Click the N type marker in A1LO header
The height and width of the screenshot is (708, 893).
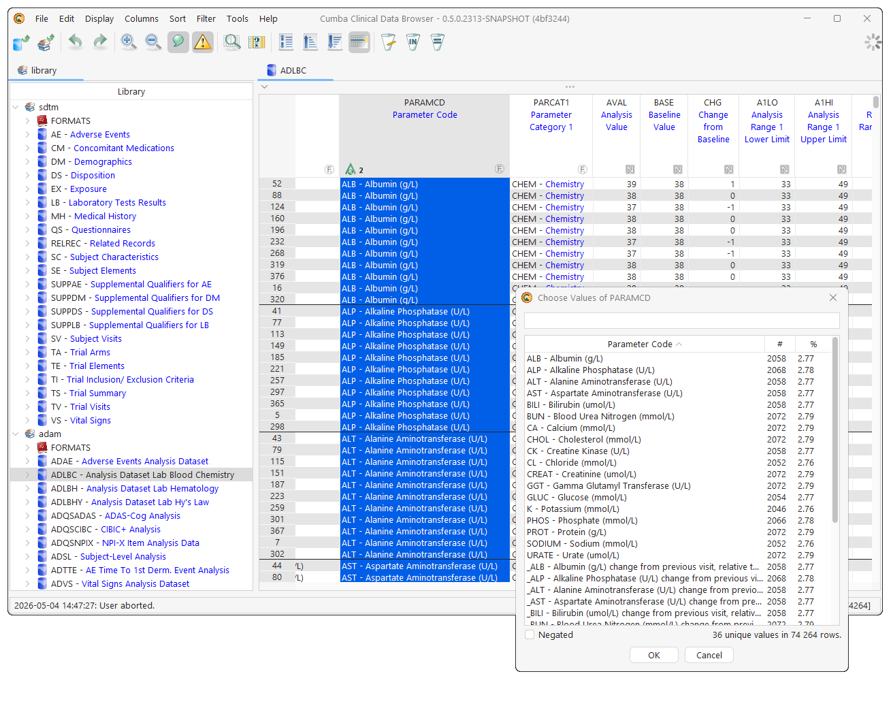click(785, 170)
